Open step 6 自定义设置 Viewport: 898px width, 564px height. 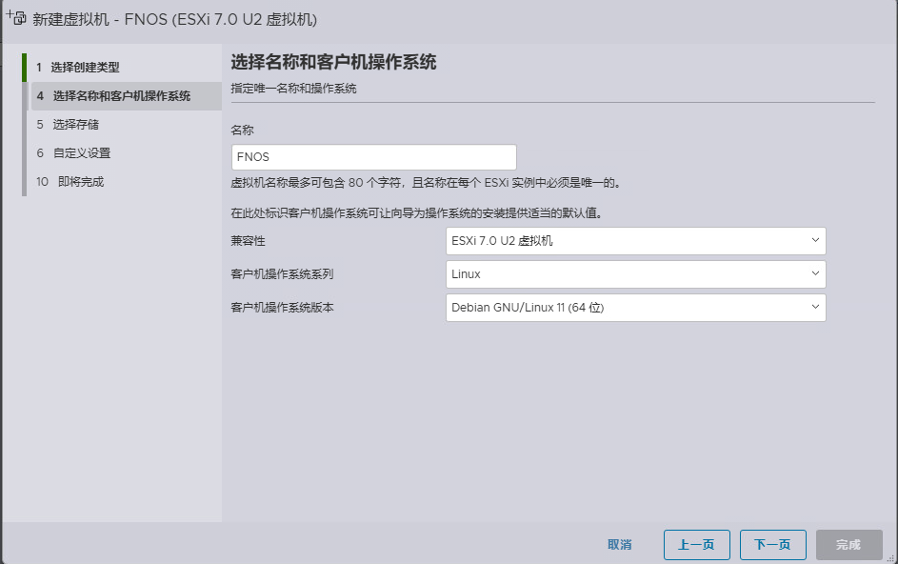81,153
